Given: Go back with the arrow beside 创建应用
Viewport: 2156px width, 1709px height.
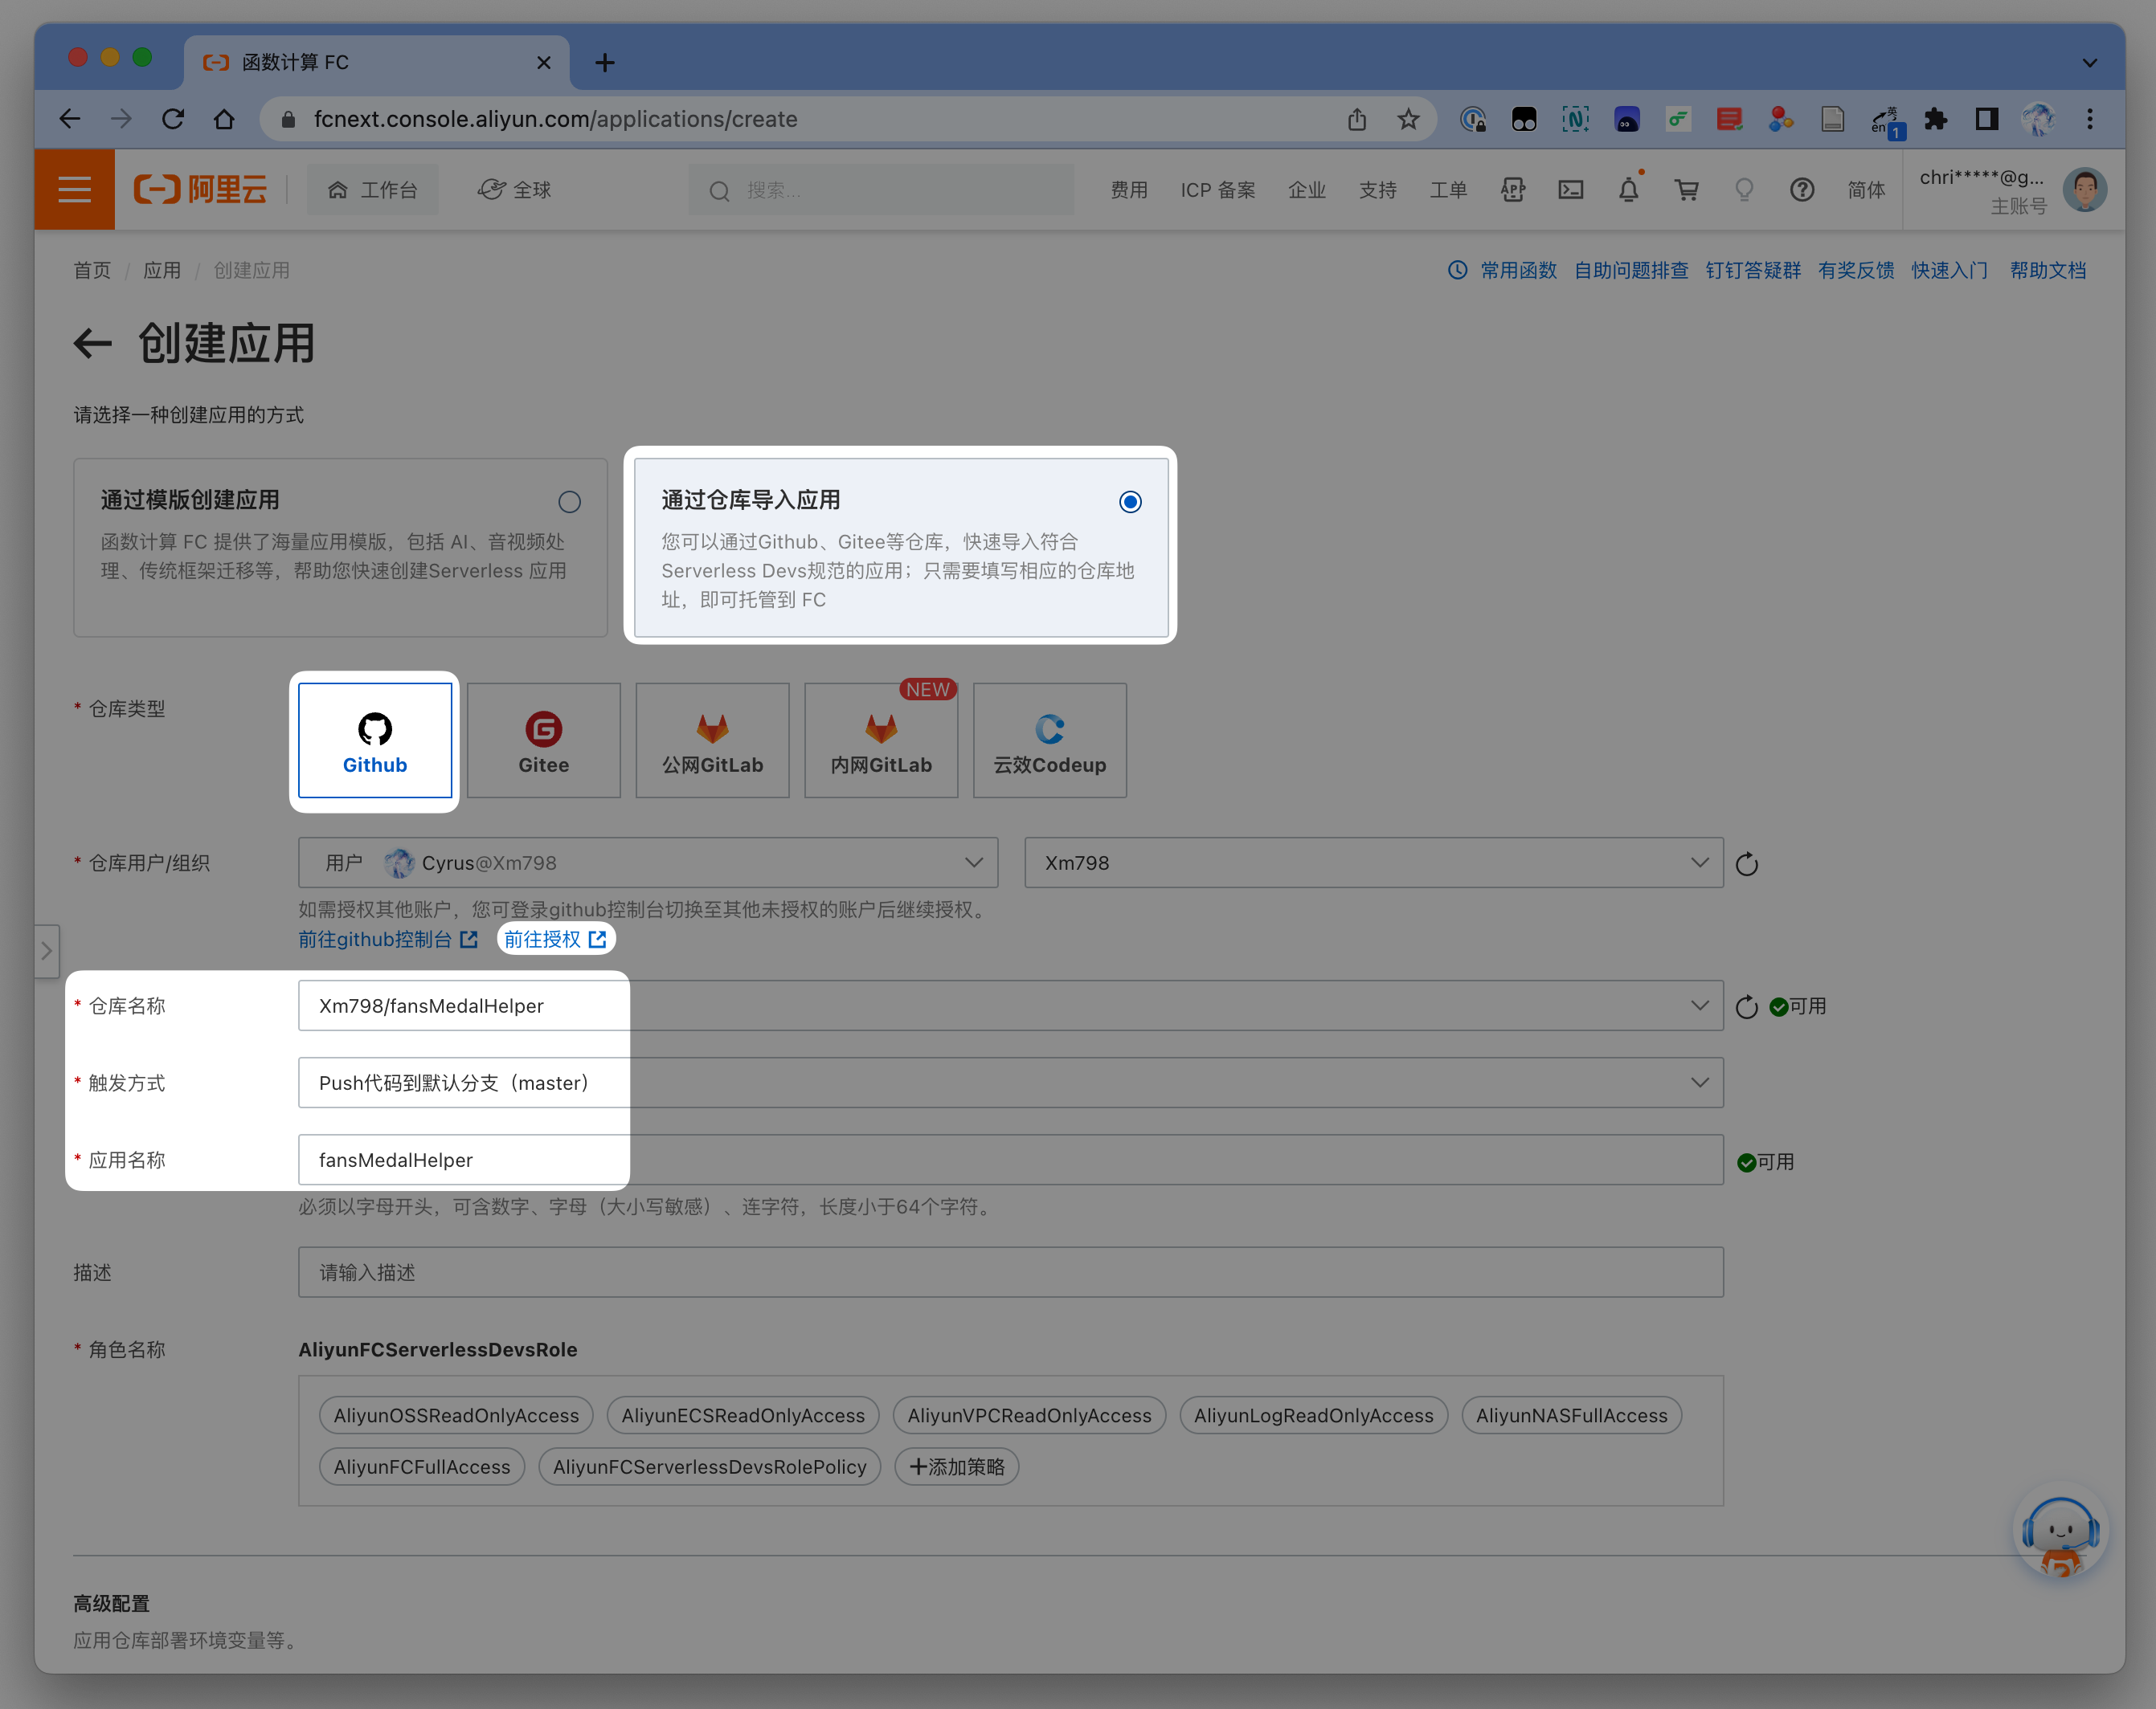Looking at the screenshot, I should pyautogui.click(x=93, y=344).
